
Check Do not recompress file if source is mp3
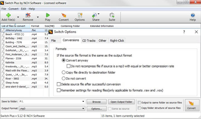(69, 66)
